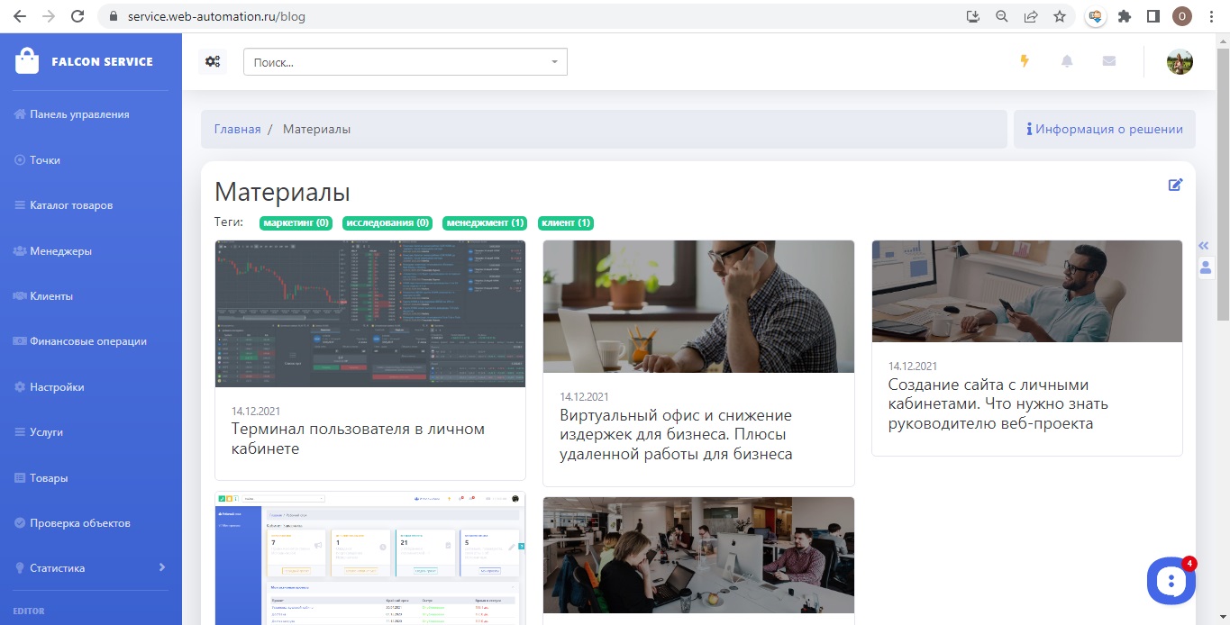Expand the Поиск dropdown arrow
This screenshot has width=1230, height=625.
[x=554, y=62]
